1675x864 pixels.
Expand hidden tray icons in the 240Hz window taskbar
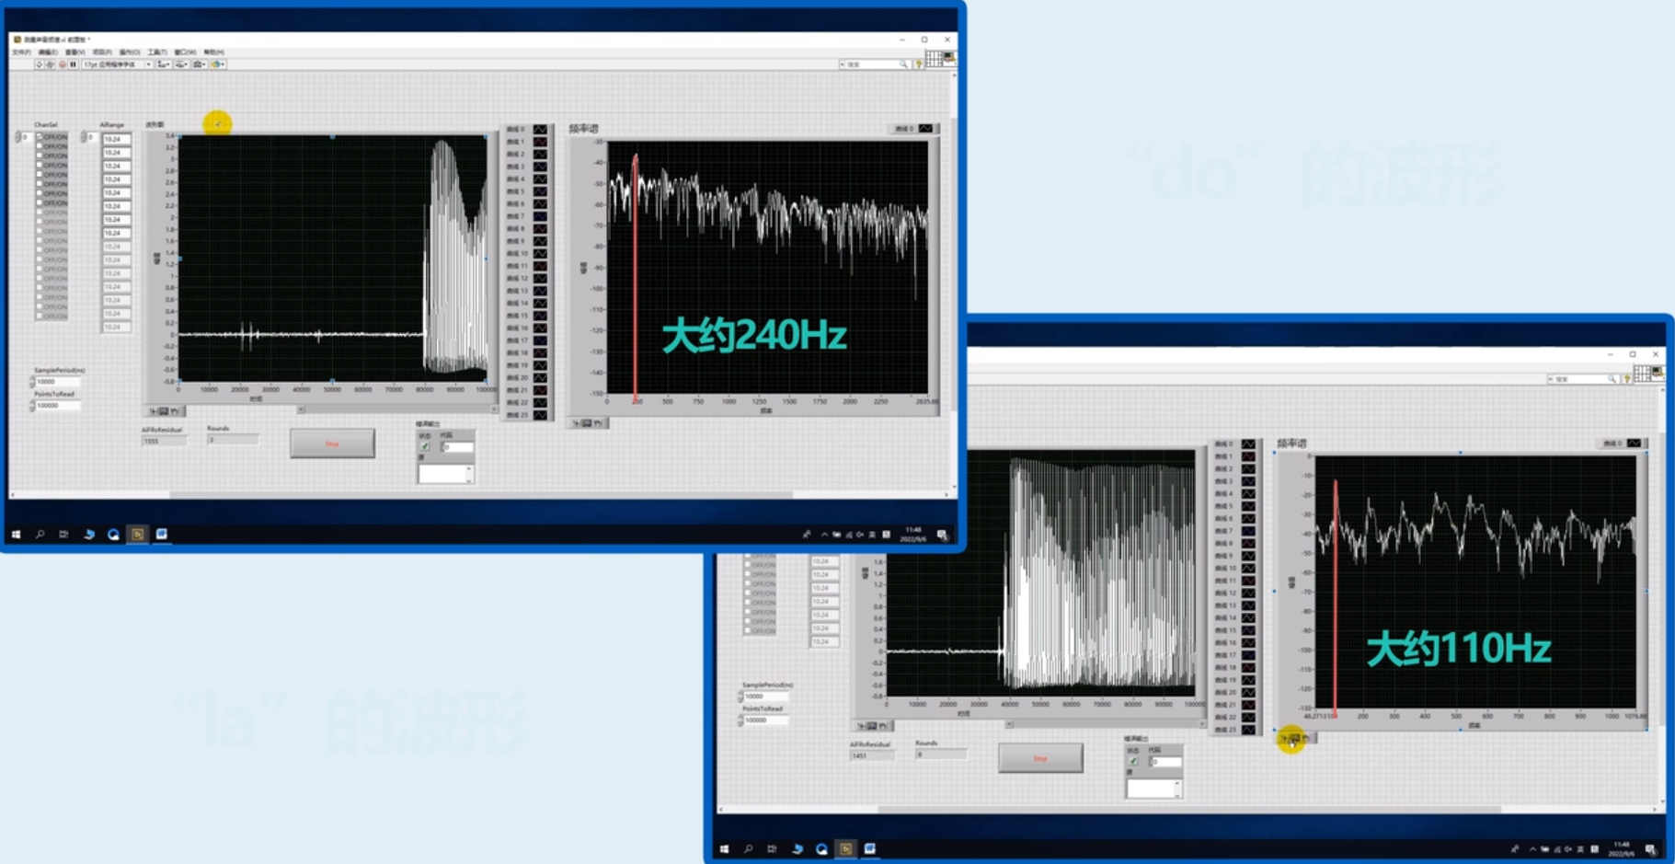pyautogui.click(x=824, y=534)
